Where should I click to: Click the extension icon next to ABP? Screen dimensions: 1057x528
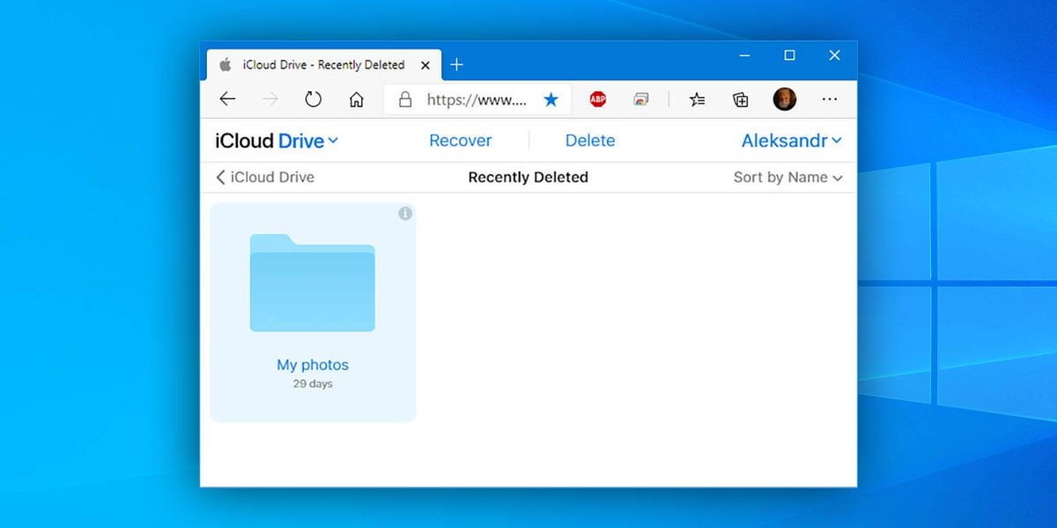click(641, 99)
